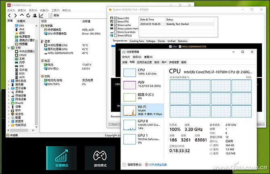Viewport: 270px width, 174px height.
Task: Click Start button in stability test
Action: 114,124
